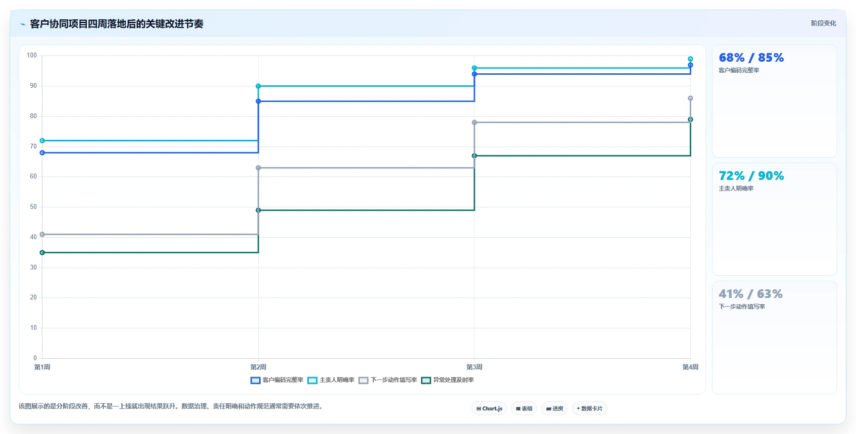
Task: Toggle 主责人明确率 series in the legend
Action: pos(331,380)
